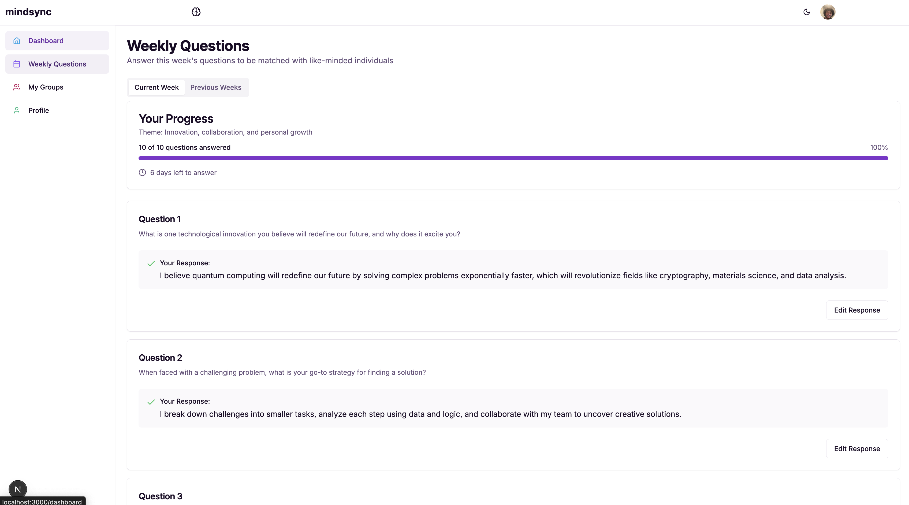Edit Response for Question 1
The width and height of the screenshot is (909, 505).
[x=857, y=310]
